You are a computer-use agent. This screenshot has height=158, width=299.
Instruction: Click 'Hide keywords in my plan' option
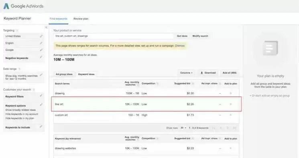pyautogui.click(x=20, y=118)
